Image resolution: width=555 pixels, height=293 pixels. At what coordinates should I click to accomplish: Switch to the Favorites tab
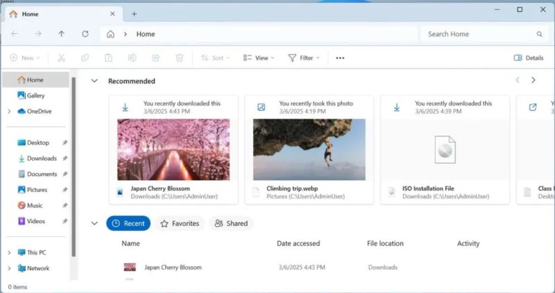[x=180, y=223]
